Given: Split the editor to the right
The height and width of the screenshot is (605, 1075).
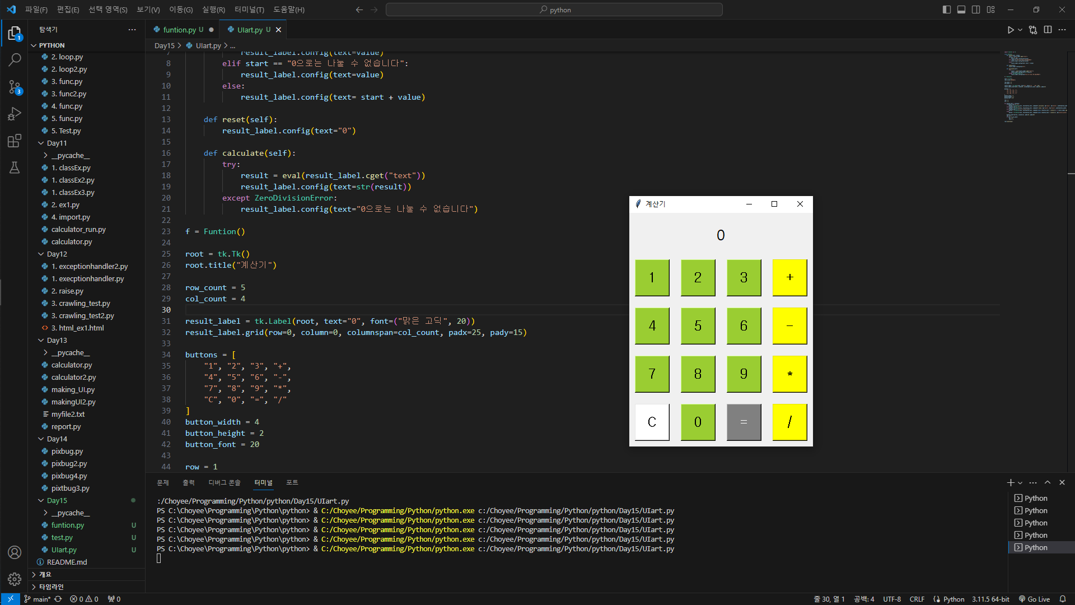Looking at the screenshot, I should coord(1048,30).
